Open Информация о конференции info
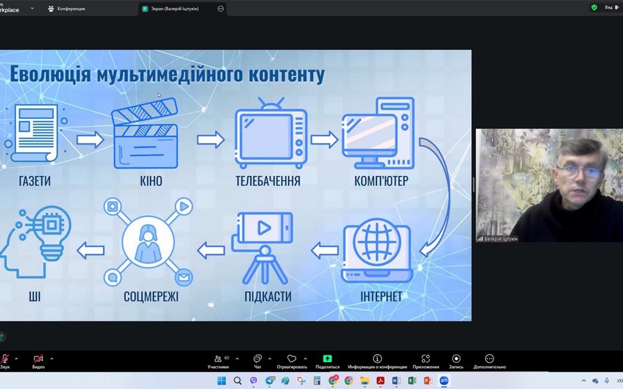Image resolution: width=623 pixels, height=389 pixels. (x=377, y=359)
